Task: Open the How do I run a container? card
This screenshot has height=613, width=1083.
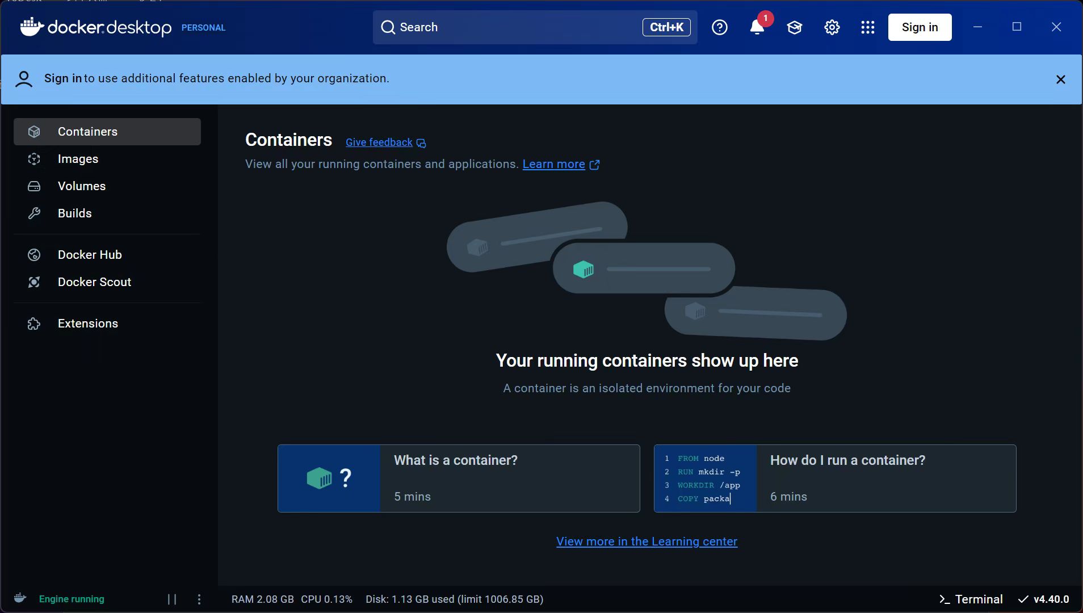Action: click(835, 478)
